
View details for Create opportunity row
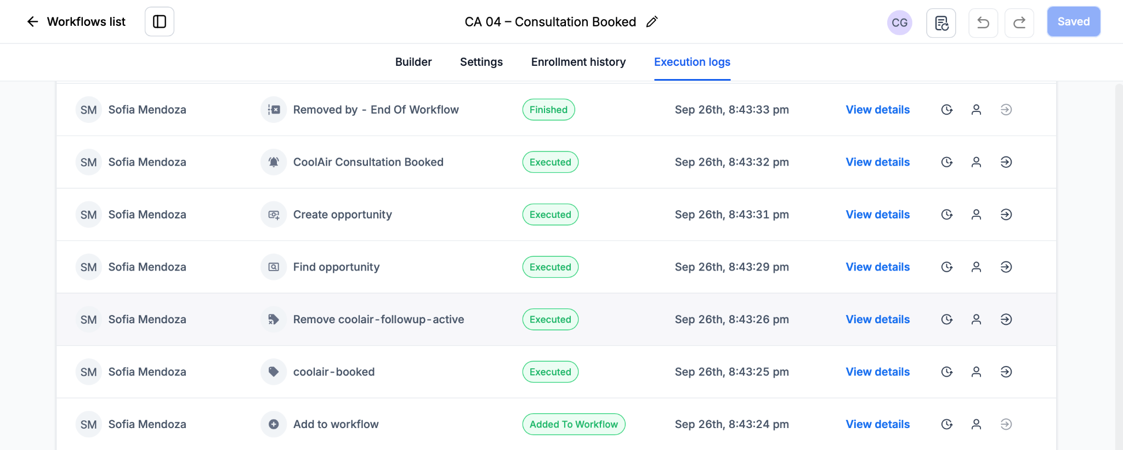click(877, 215)
